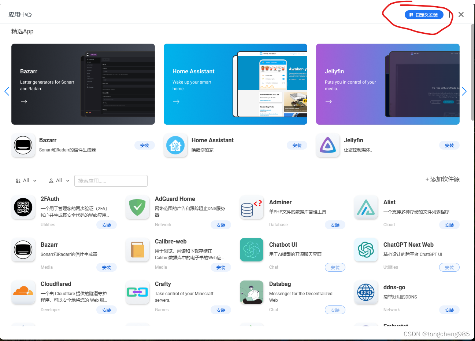Click the 精选App section heading
Image resolution: width=475 pixels, height=341 pixels.
[x=22, y=32]
